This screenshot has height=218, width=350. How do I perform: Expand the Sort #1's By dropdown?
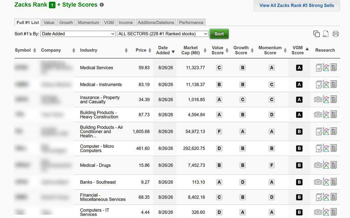tap(78, 34)
